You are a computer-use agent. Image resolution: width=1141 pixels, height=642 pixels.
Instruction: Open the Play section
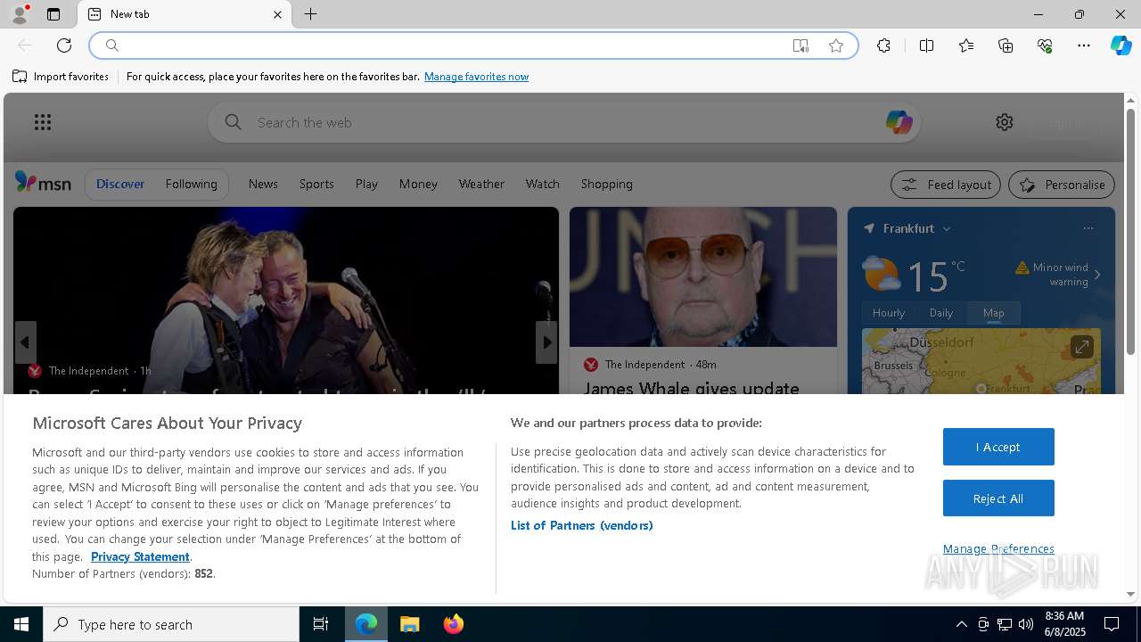pos(366,184)
